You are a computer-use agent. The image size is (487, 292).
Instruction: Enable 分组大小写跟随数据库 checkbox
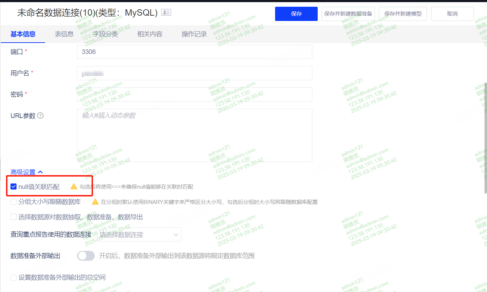pos(13,202)
